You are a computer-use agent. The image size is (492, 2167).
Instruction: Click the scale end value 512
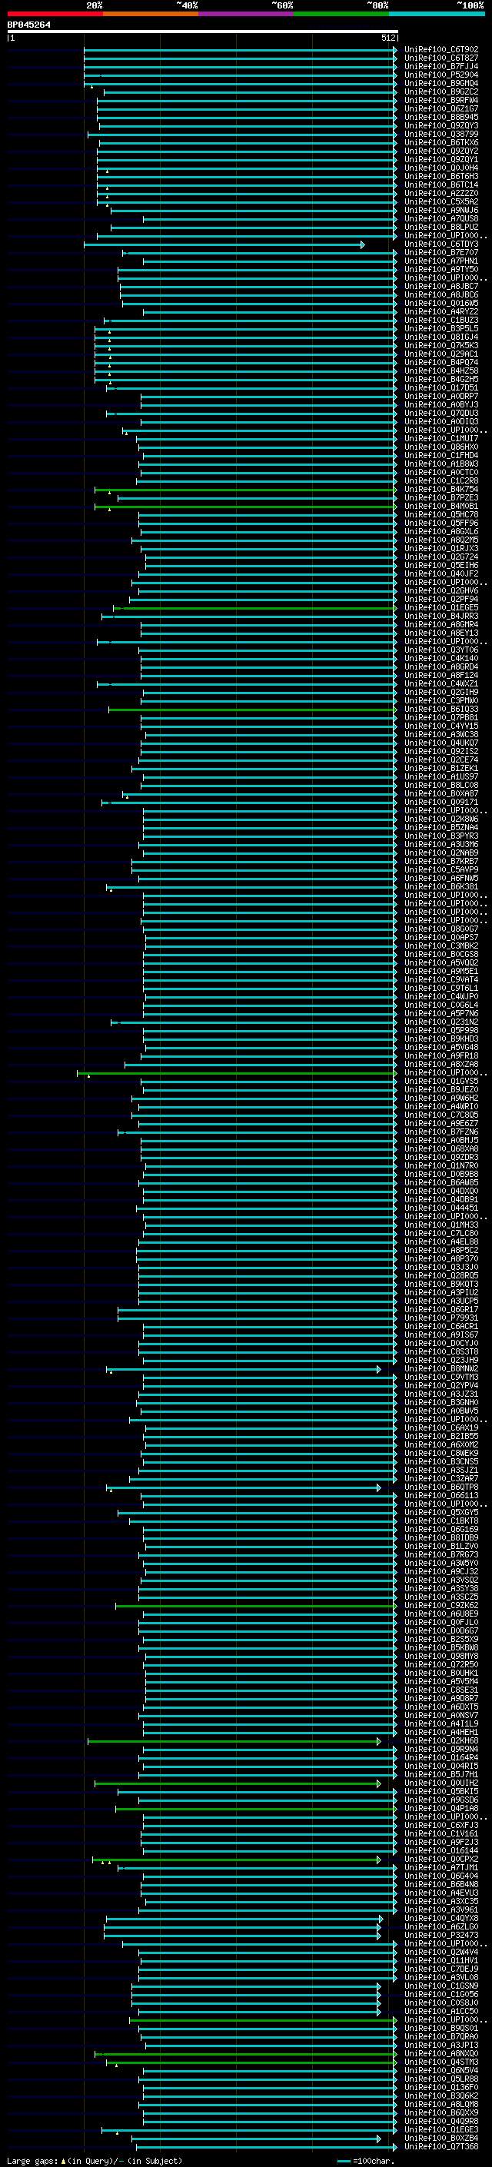387,38
